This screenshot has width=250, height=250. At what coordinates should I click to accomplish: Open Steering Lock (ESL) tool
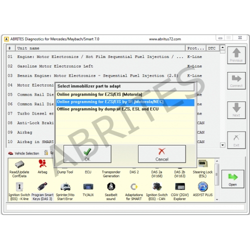202,169
